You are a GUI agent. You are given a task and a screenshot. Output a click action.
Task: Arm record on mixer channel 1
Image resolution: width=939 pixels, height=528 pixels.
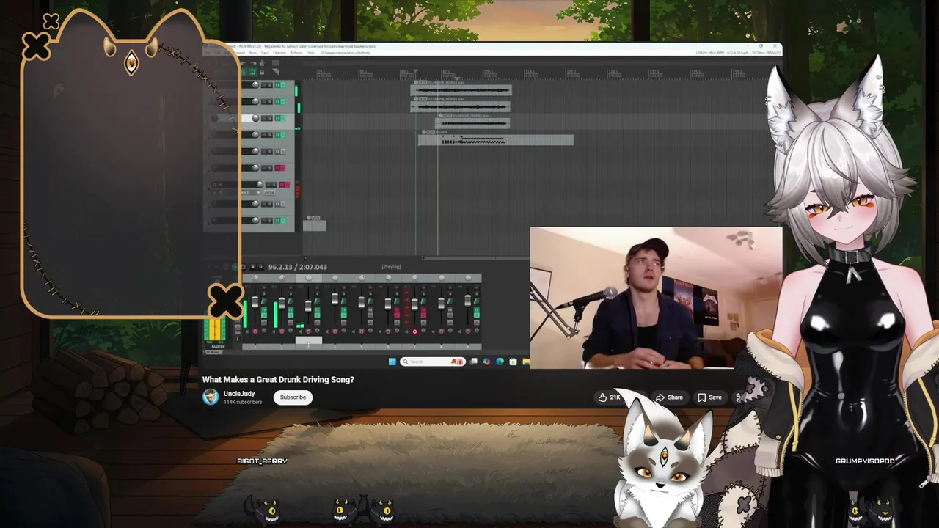(255, 331)
